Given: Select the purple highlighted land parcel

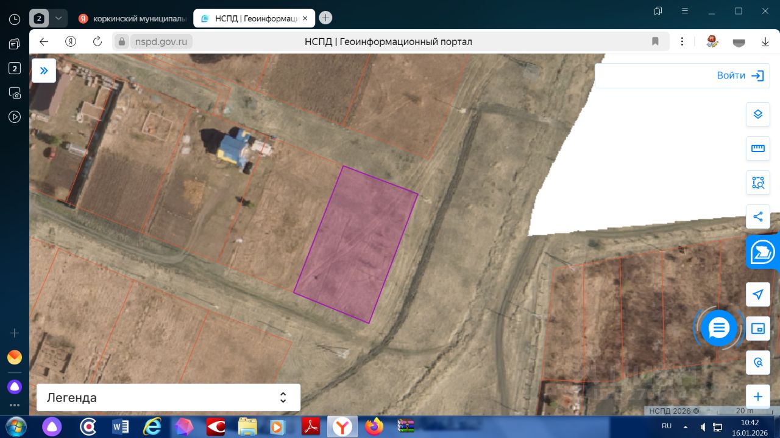Looking at the screenshot, I should 356,243.
